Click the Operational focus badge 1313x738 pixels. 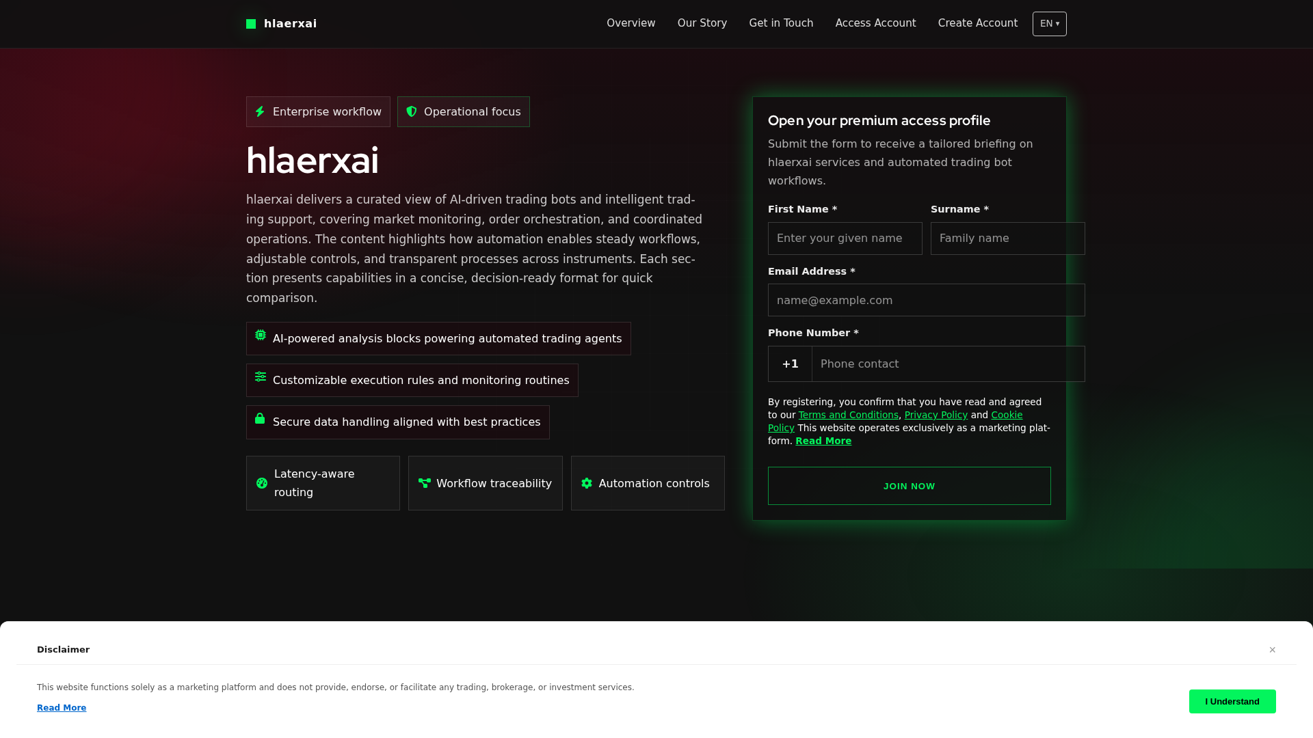464,111
